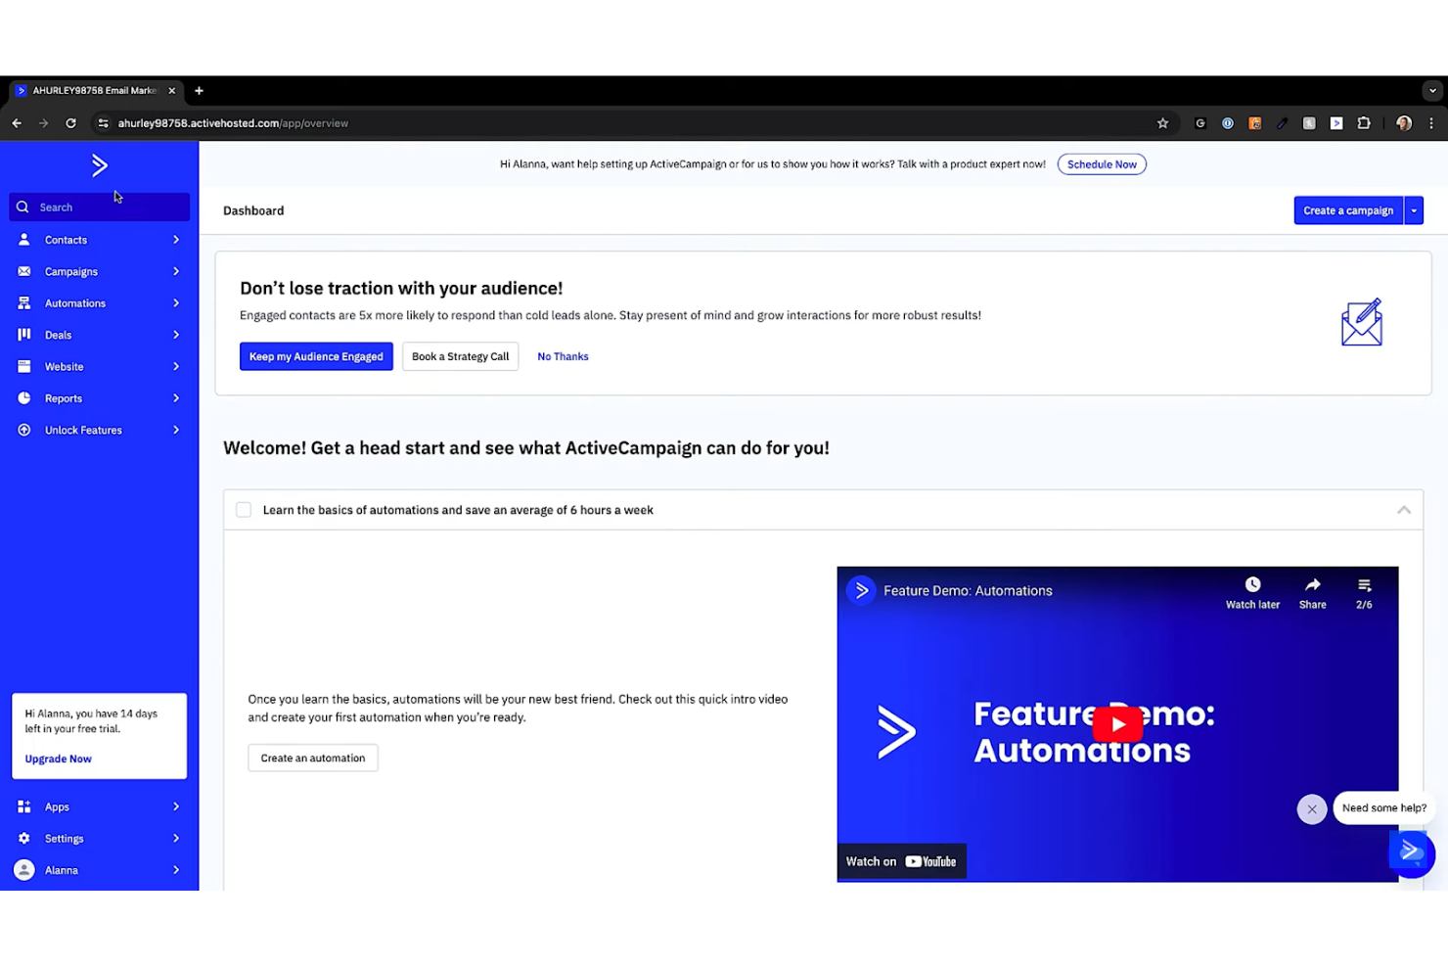The image size is (1448, 966).
Task: Open Contacts in the sidebar
Action: 99,240
